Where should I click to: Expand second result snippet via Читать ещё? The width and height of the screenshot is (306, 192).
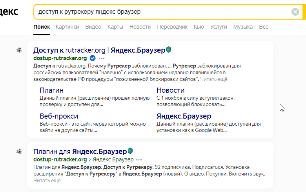tap(47, 181)
